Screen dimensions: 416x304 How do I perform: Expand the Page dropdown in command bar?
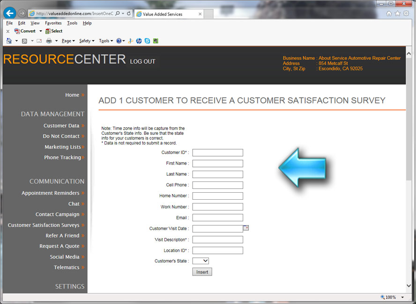pos(68,41)
